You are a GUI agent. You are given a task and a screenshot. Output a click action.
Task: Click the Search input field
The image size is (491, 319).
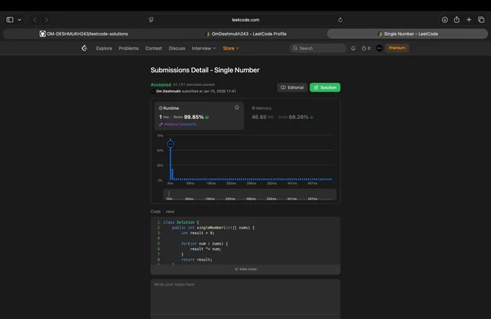(x=318, y=48)
